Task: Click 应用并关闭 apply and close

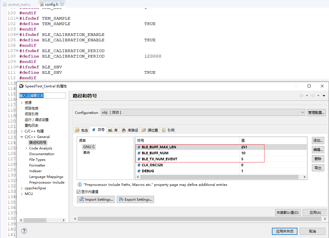Action: [284, 231]
